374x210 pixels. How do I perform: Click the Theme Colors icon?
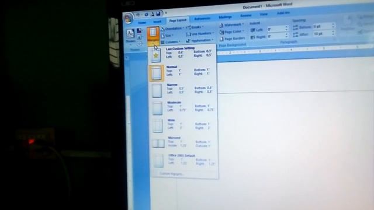pyautogui.click(x=139, y=31)
